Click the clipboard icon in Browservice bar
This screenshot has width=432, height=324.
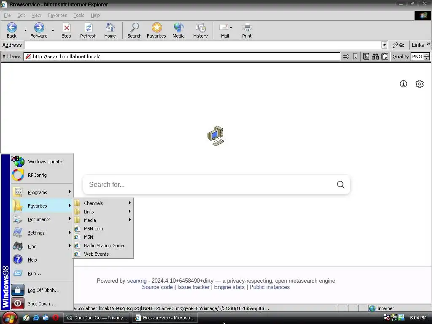click(x=385, y=57)
